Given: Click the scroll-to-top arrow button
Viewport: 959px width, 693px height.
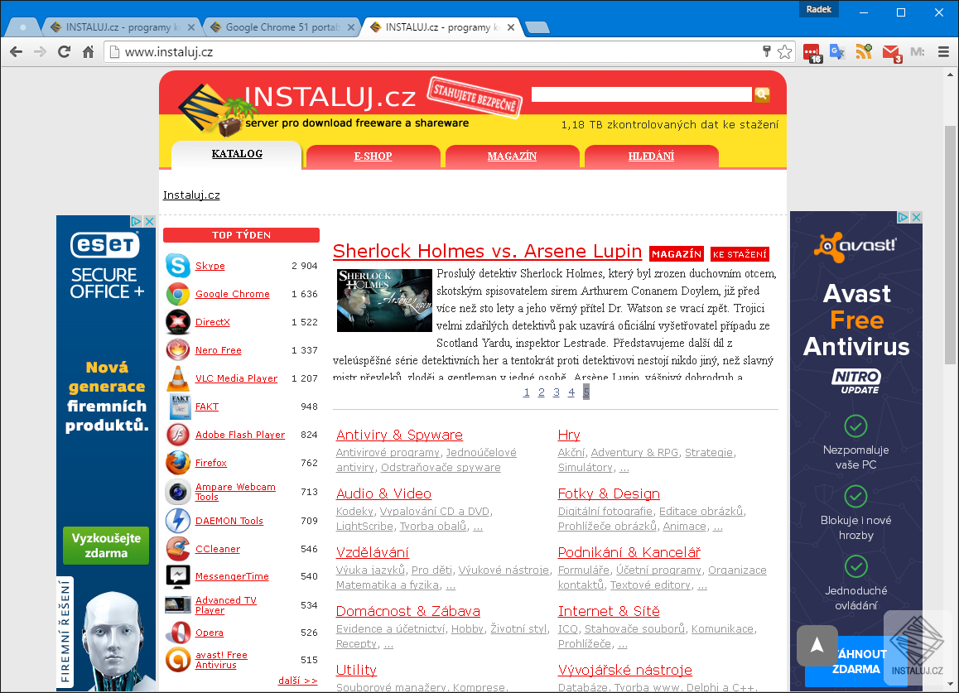Looking at the screenshot, I should click(x=817, y=646).
